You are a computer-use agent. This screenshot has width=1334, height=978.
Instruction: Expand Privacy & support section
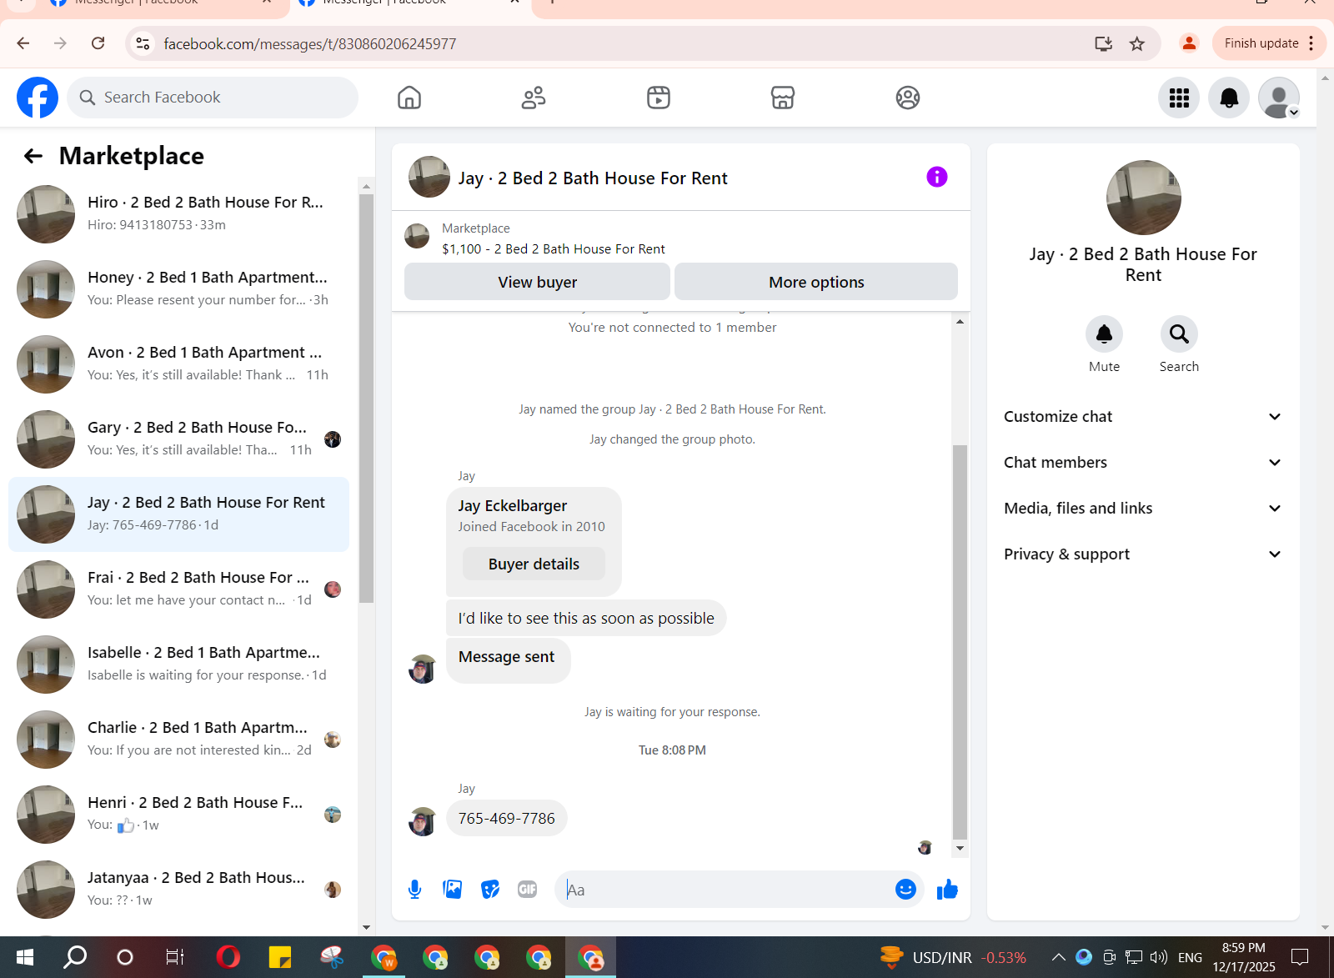tap(1143, 554)
